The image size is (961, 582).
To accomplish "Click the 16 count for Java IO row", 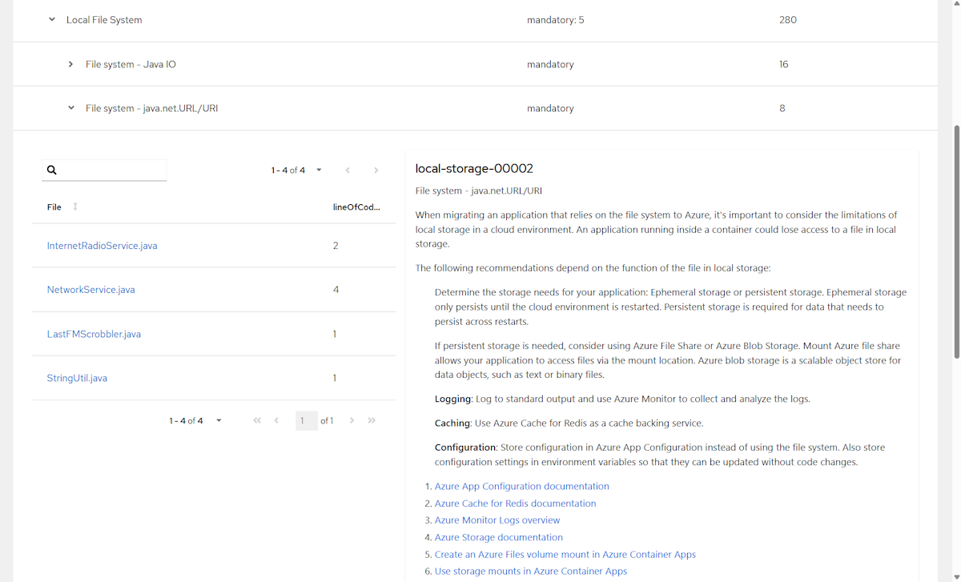I will pos(783,64).
